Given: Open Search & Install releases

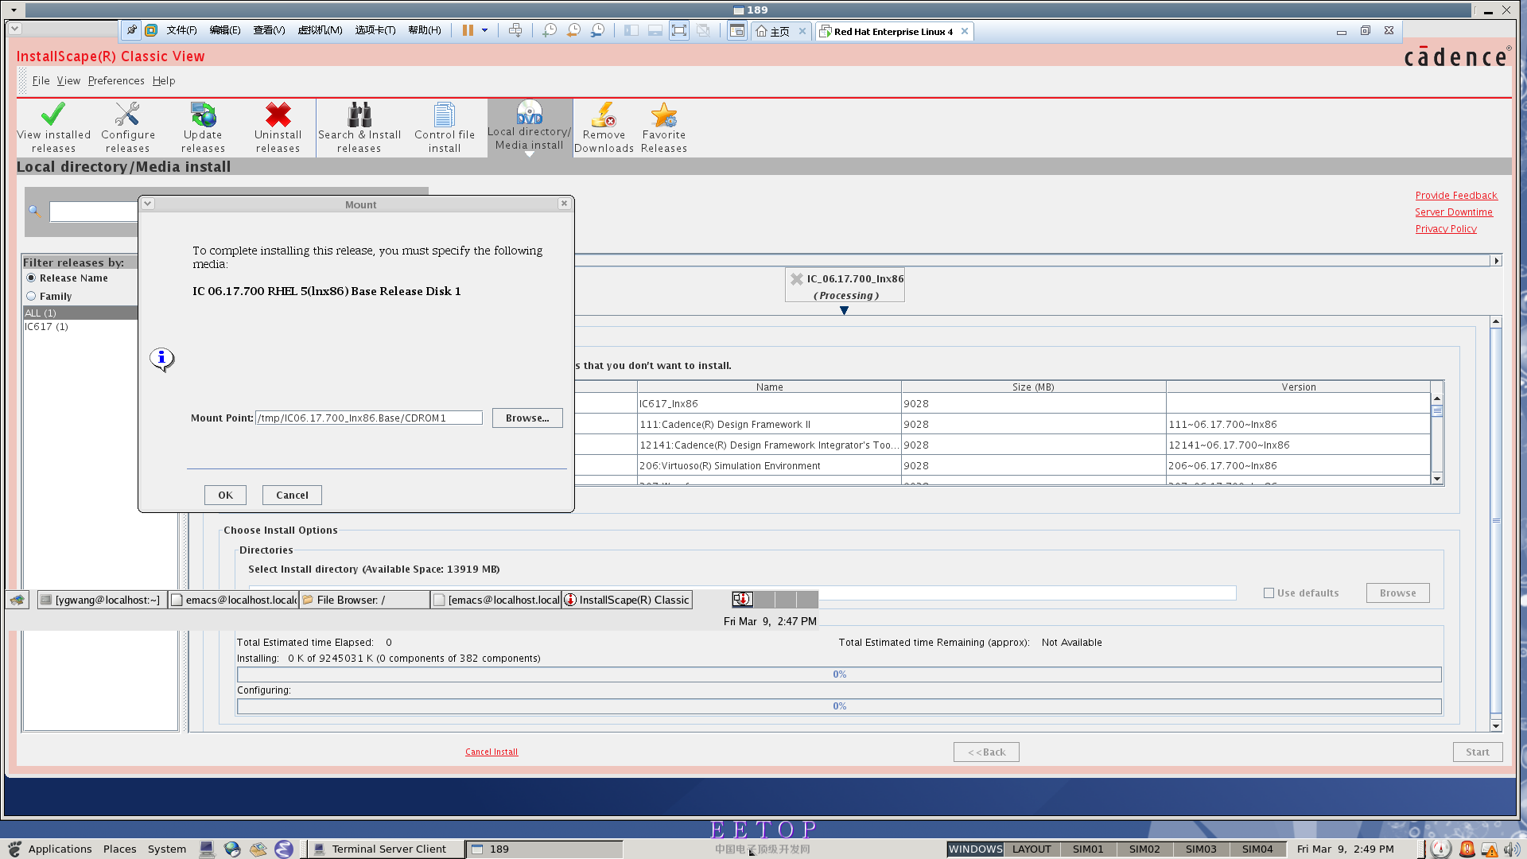Looking at the screenshot, I should tap(359, 127).
